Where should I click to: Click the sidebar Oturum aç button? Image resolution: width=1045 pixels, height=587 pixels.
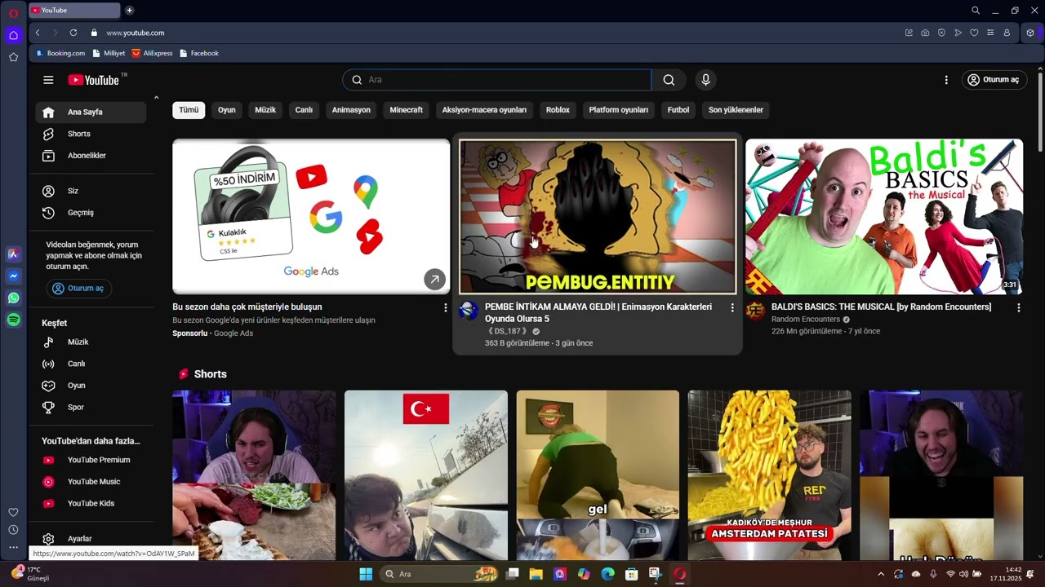[78, 289]
